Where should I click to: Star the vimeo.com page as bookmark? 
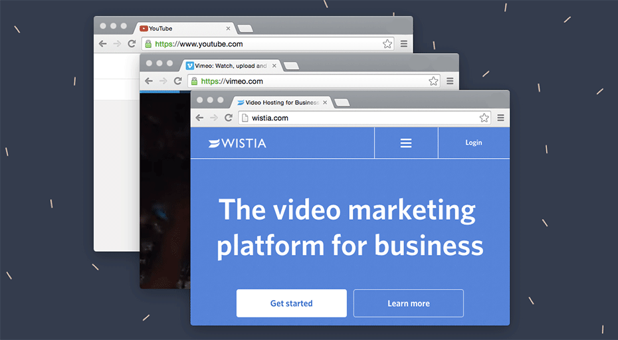click(x=433, y=81)
